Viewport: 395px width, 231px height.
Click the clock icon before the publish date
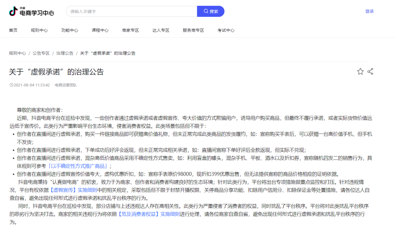(11, 85)
